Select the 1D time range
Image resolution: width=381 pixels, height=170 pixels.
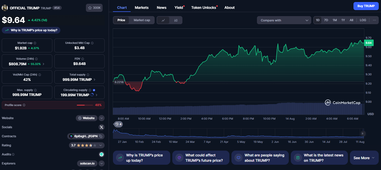(x=318, y=20)
